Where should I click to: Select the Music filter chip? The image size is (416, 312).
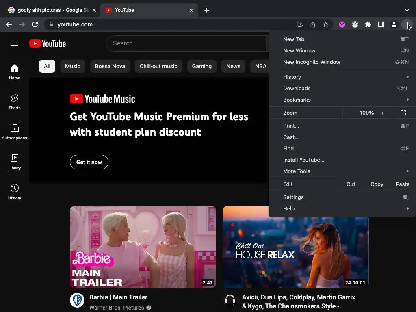[x=73, y=66]
